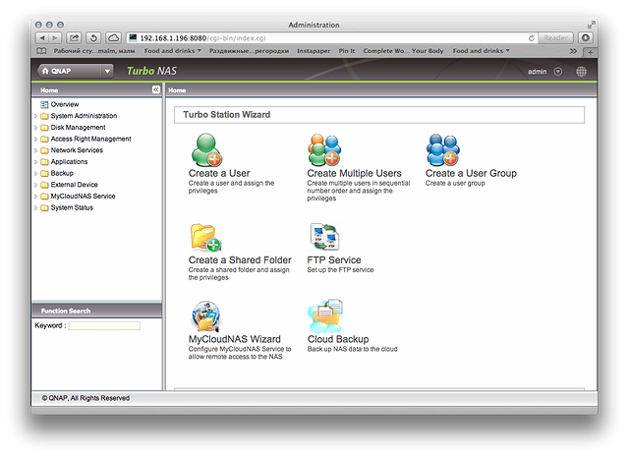This screenshot has height=458, width=629.
Task: Click the Turbo NAS logo text
Action: [x=151, y=71]
